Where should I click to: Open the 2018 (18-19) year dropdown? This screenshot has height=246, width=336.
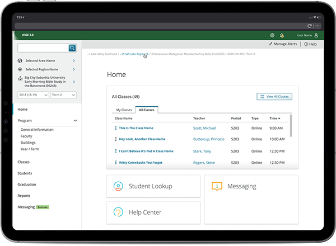pyautogui.click(x=33, y=94)
